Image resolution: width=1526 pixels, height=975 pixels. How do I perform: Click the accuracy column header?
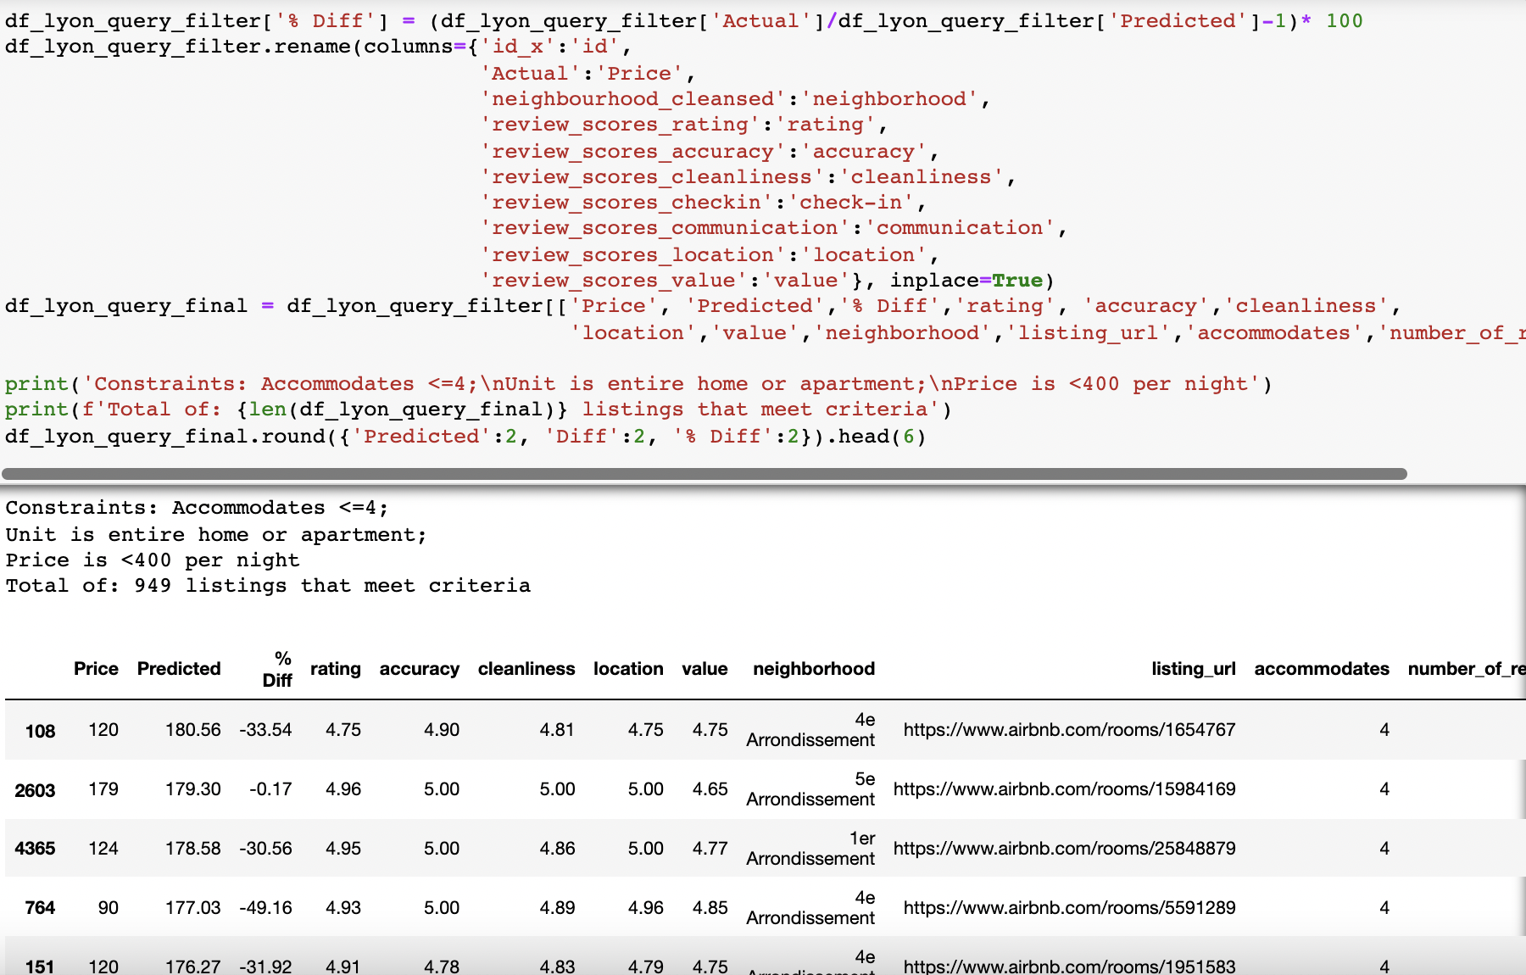coord(420,669)
